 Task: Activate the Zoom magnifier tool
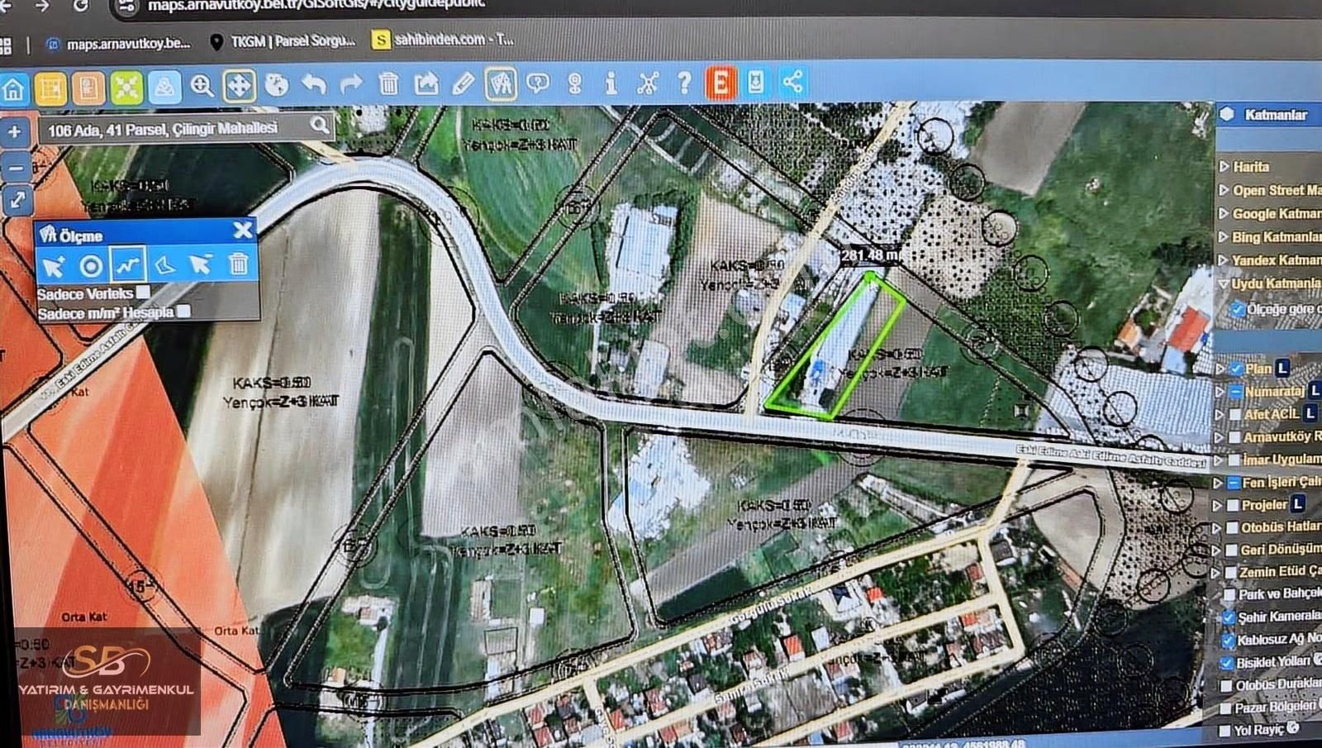[202, 83]
